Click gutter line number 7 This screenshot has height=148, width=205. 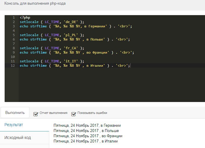coord(14,44)
